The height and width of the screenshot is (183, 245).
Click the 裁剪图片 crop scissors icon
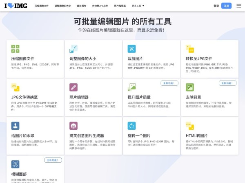[131, 49]
